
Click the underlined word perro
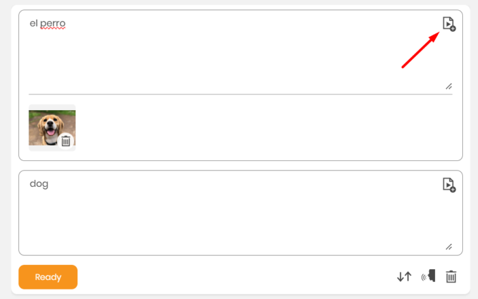52,24
